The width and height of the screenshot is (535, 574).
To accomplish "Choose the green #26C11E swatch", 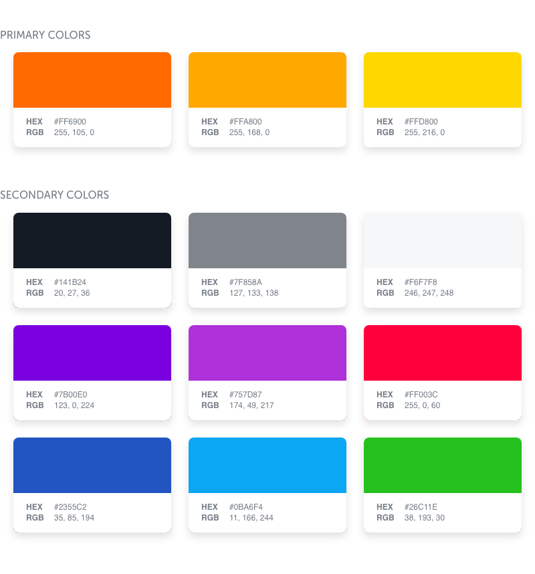I will 443,465.
